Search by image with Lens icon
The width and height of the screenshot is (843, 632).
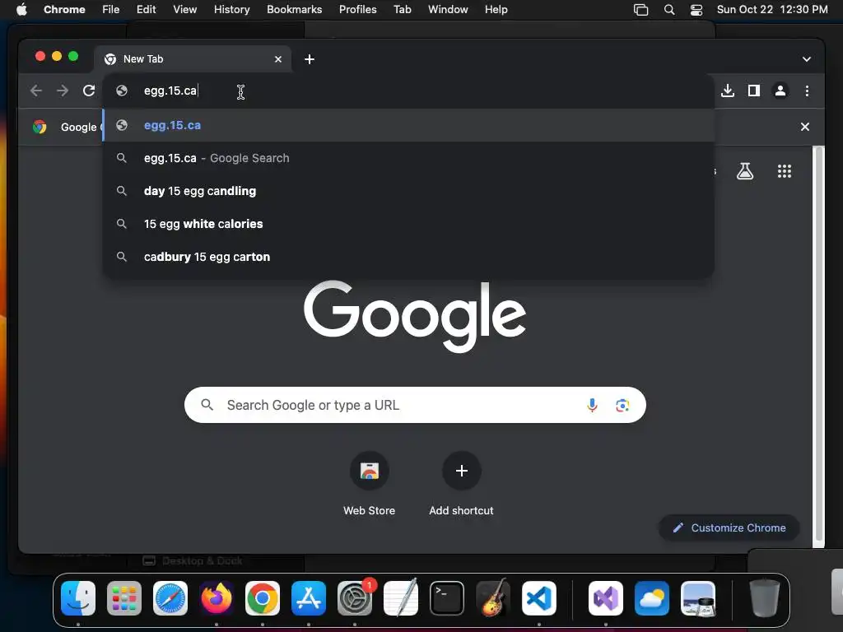pos(622,405)
